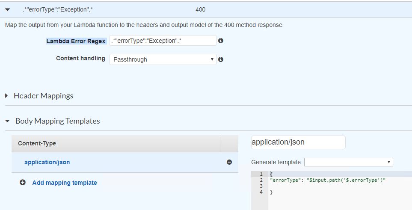
Task: Click line number 1 in editor gutter
Action: pos(261,174)
